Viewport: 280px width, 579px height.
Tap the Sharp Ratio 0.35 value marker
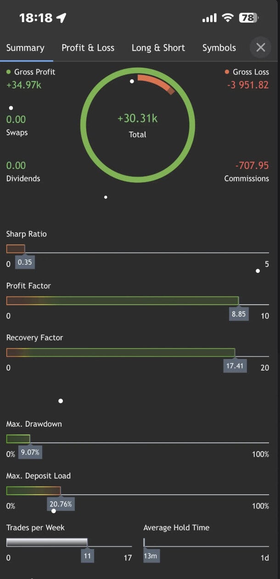(x=25, y=263)
